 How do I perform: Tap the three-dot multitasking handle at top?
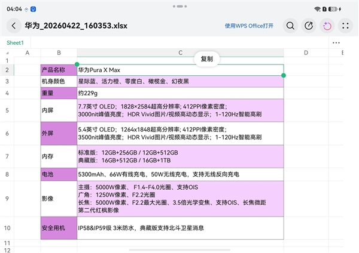(180, 5)
